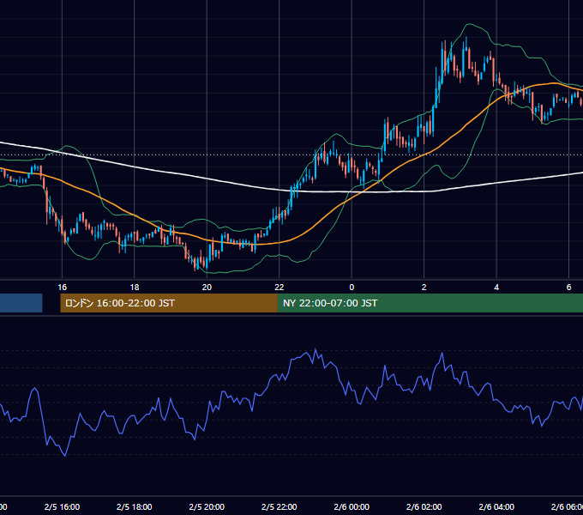Click the 2/5 16:00 date label
The width and height of the screenshot is (583, 515).
pos(62,507)
